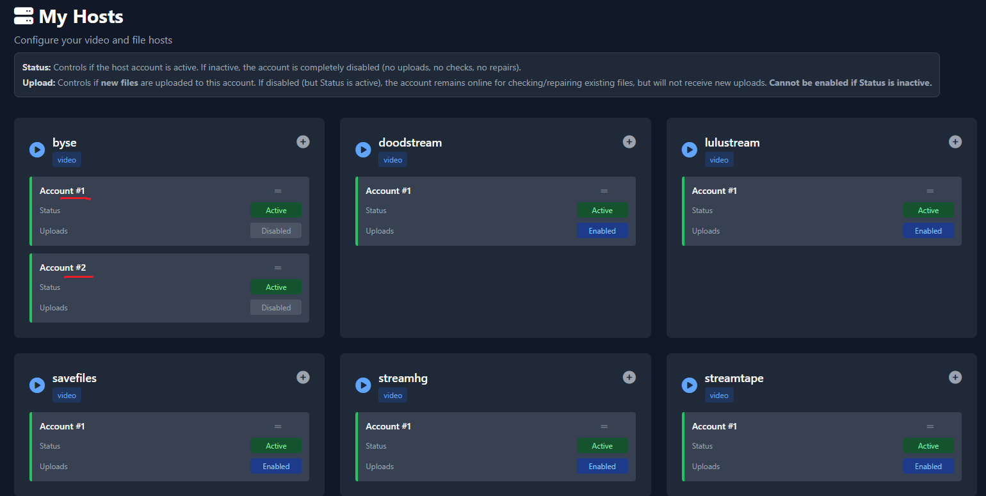Click the server icon next to My Hosts
The image size is (986, 496).
[x=24, y=16]
